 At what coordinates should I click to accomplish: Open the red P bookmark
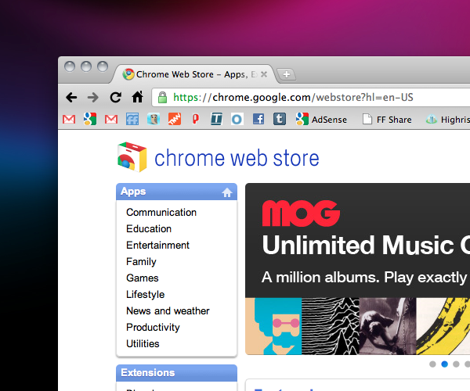coord(195,119)
